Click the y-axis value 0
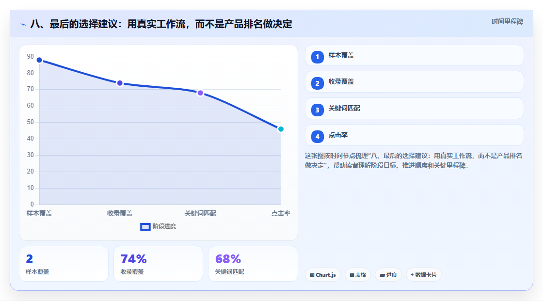Screen dimensions: 543x301 pos(32,205)
